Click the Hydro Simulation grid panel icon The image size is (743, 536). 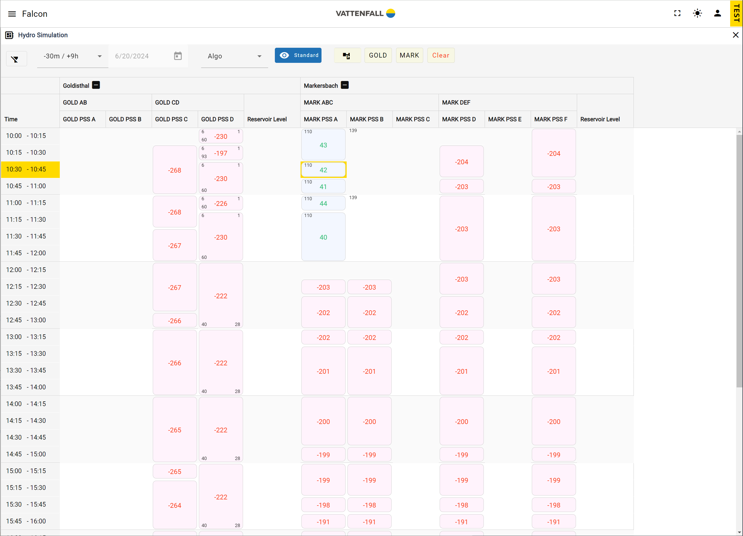tap(9, 35)
